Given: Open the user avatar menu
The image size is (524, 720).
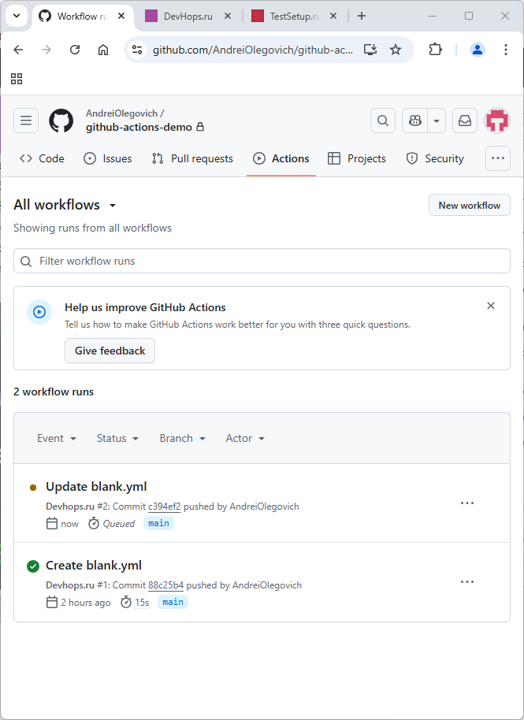Looking at the screenshot, I should coord(497,121).
